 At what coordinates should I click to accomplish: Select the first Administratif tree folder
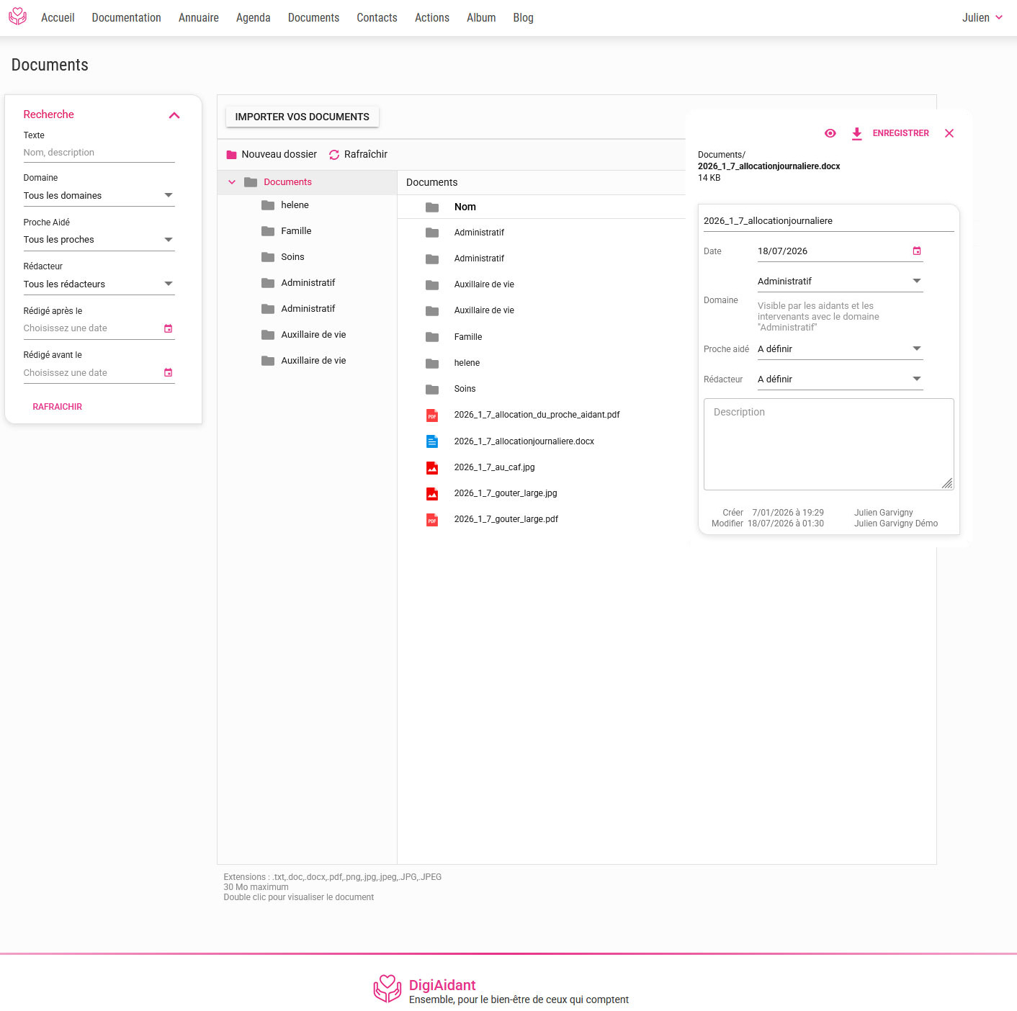point(308,283)
